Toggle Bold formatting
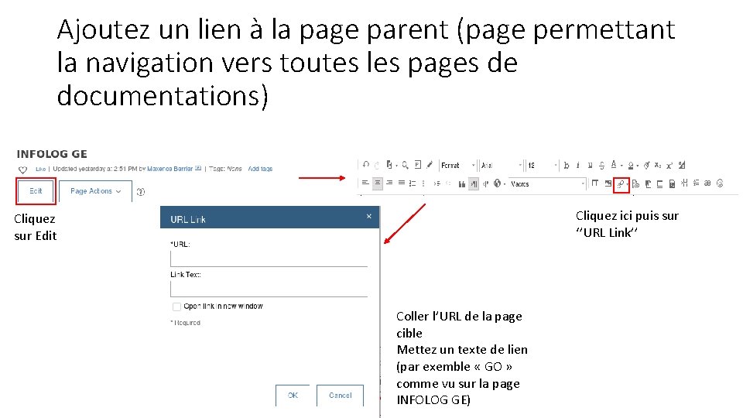Screen dimensions: 743x418 567,166
